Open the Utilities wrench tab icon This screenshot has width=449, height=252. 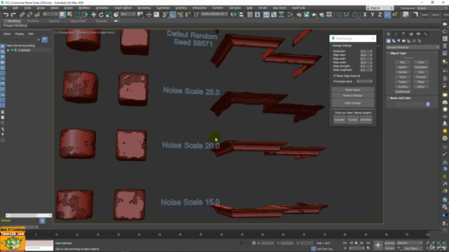[426, 34]
